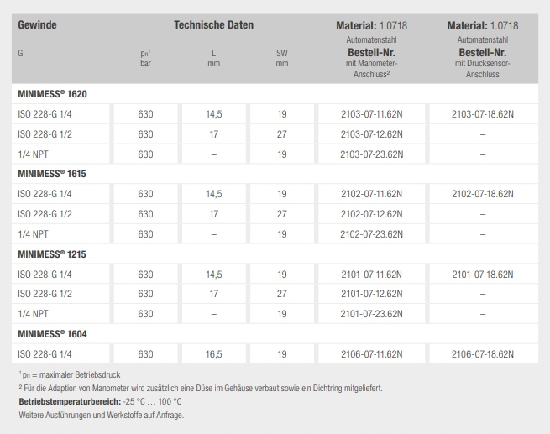Click order number 2102-07-23.62N

pyautogui.click(x=371, y=234)
